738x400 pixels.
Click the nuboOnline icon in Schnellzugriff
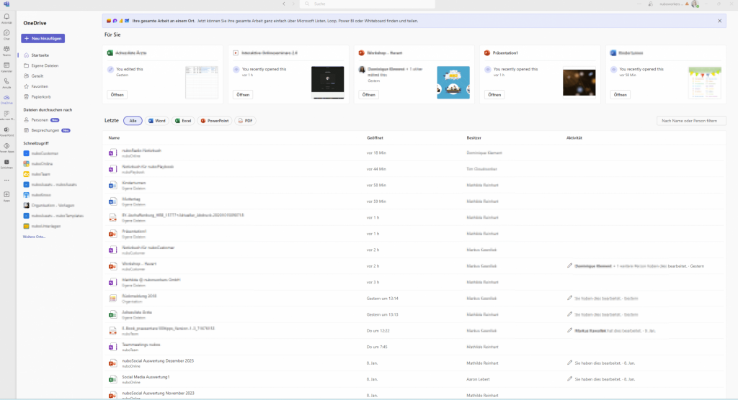coord(27,163)
